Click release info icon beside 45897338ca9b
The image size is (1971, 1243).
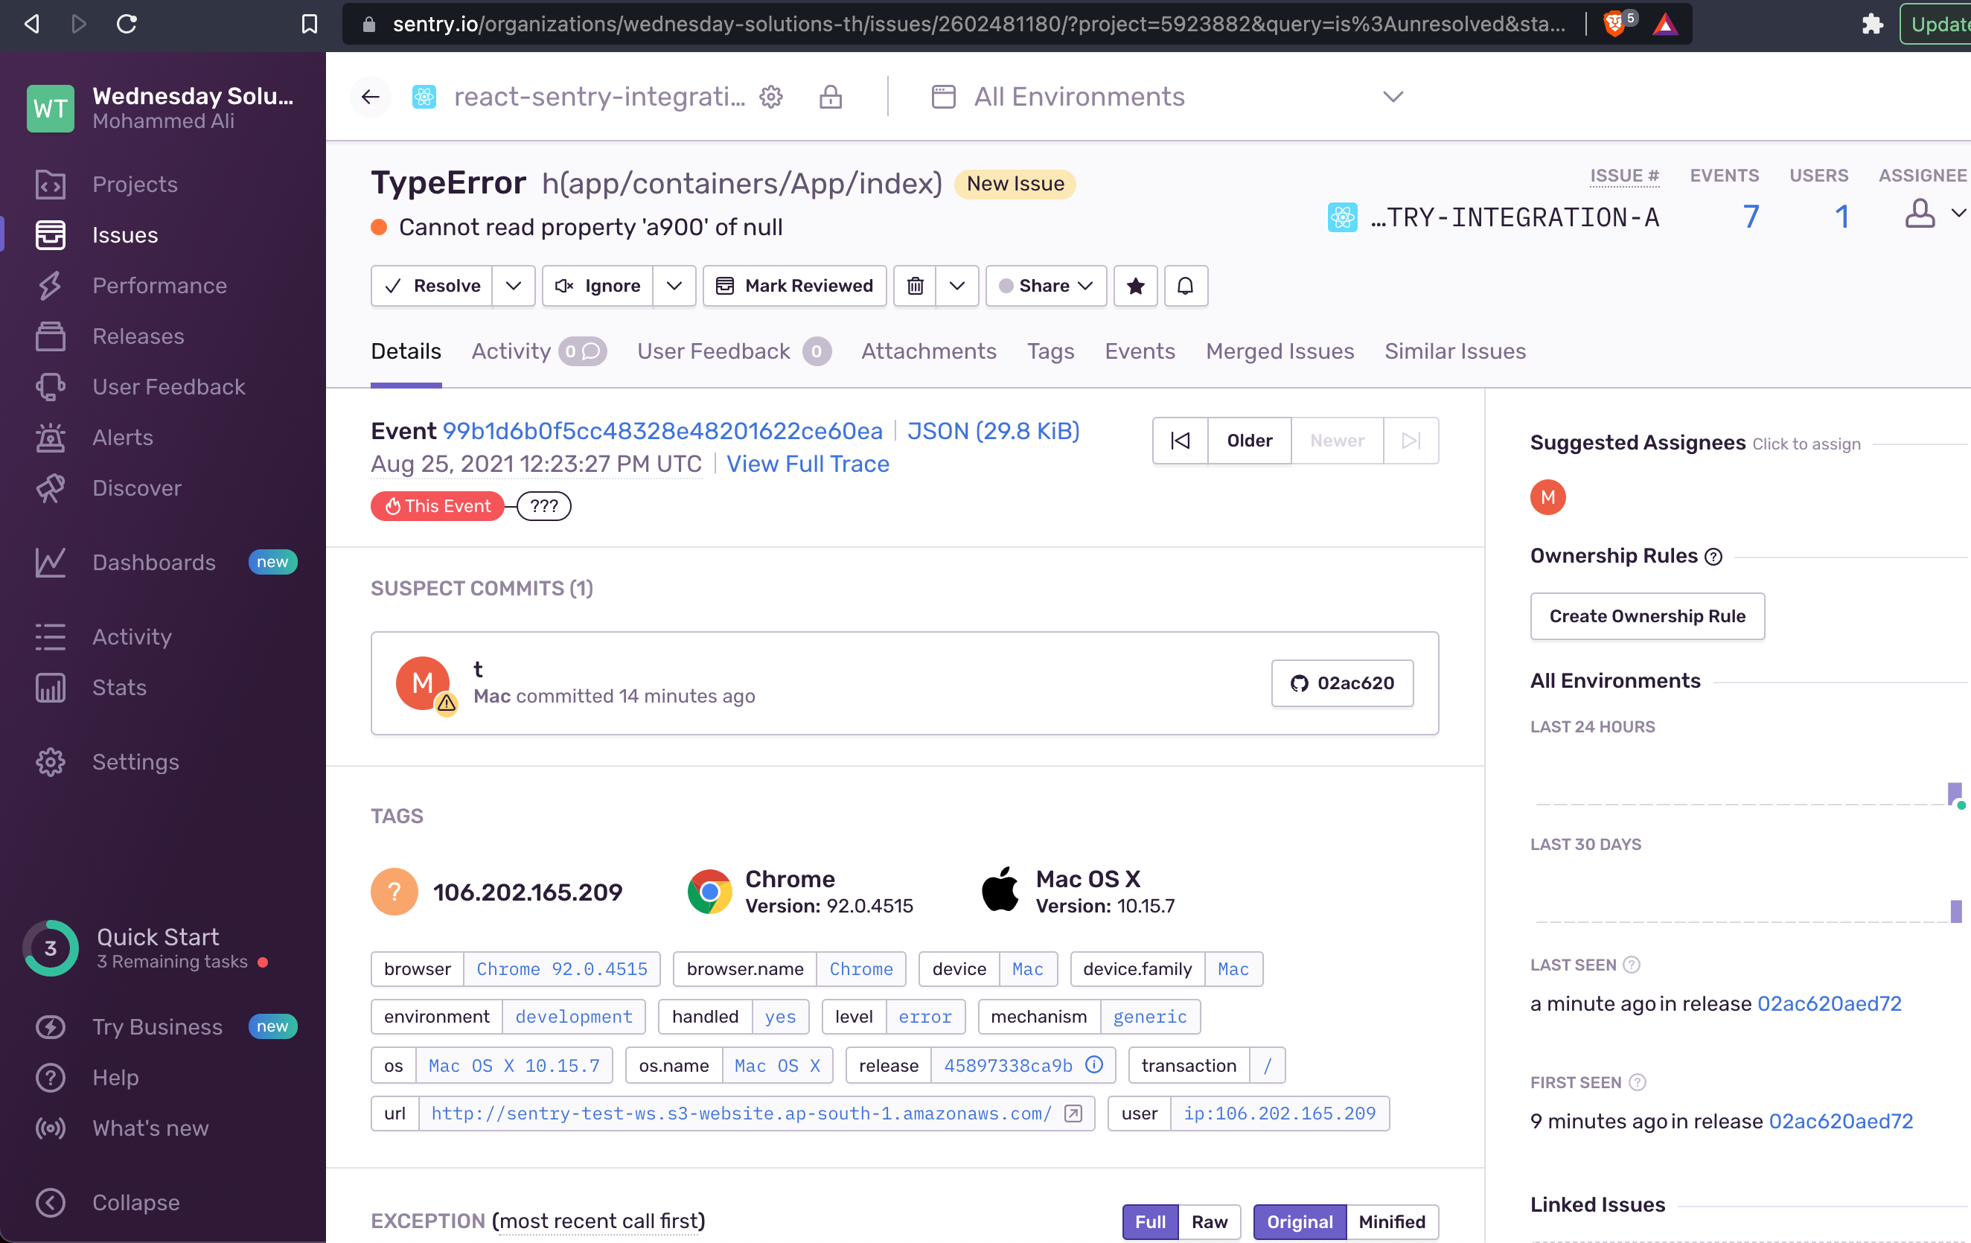point(1094,1064)
